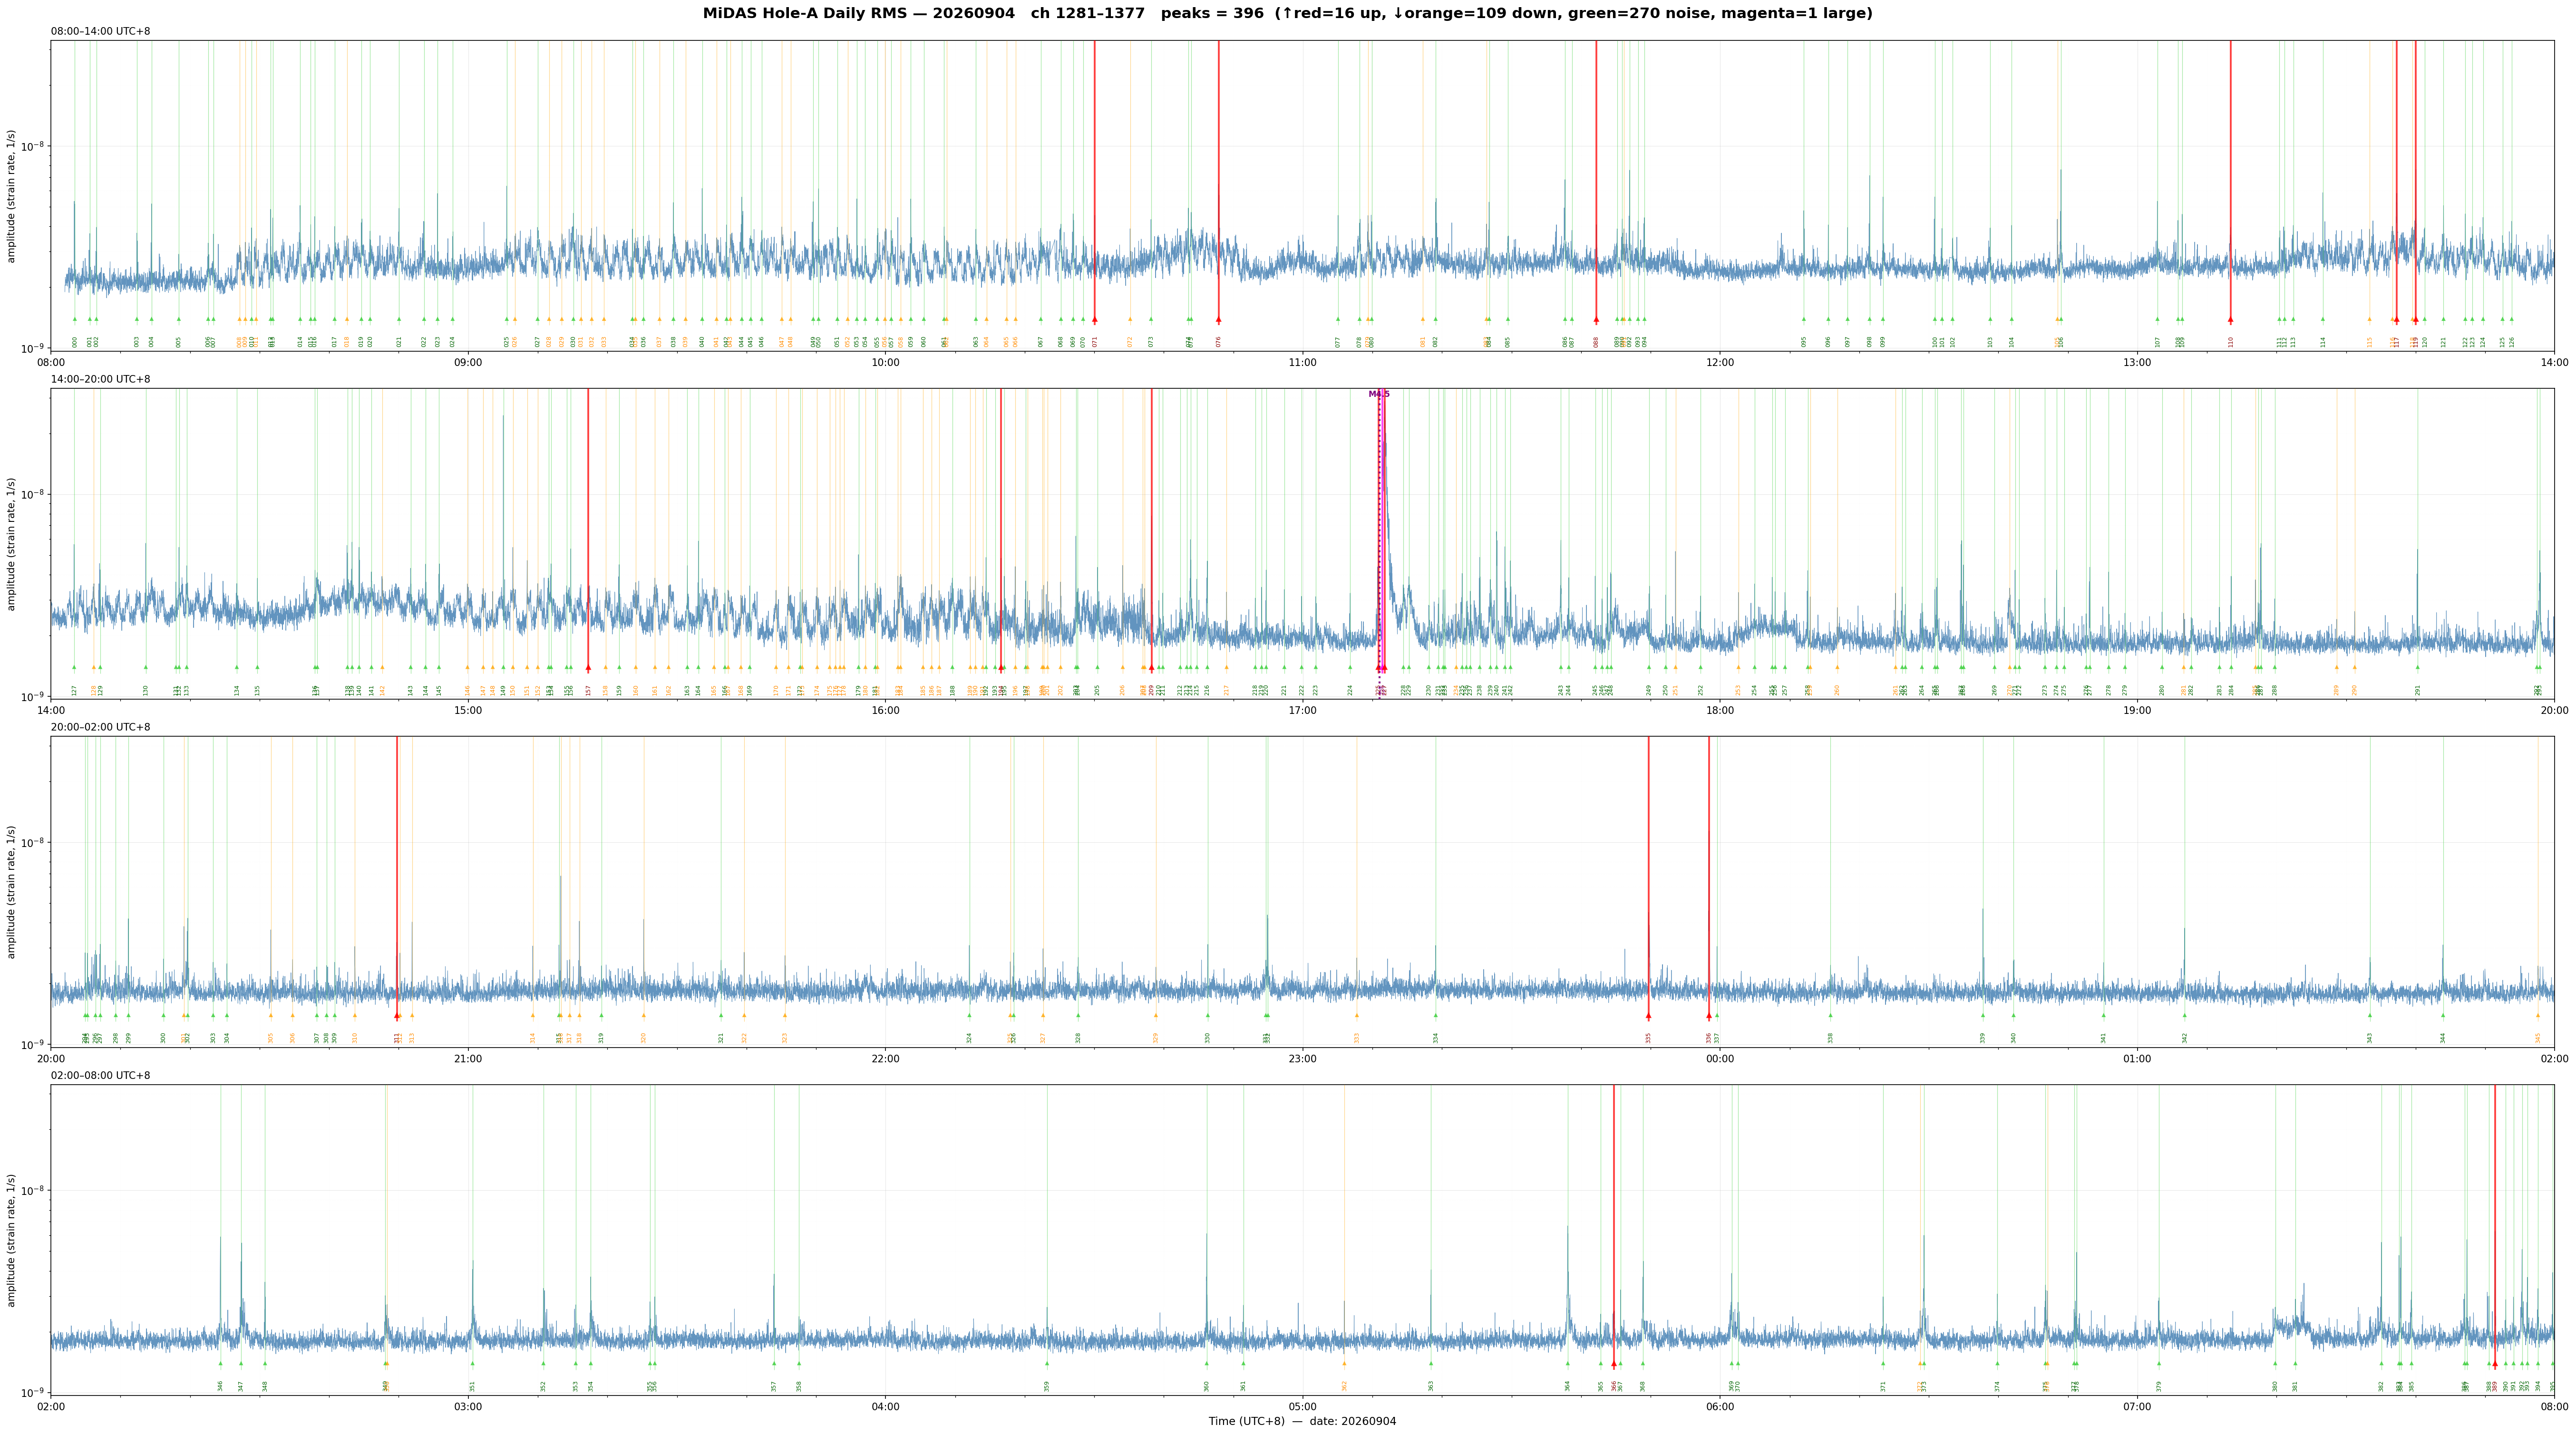Pick the red peak marker labeled 389
2576x1434 pixels.
pos(2494,1364)
